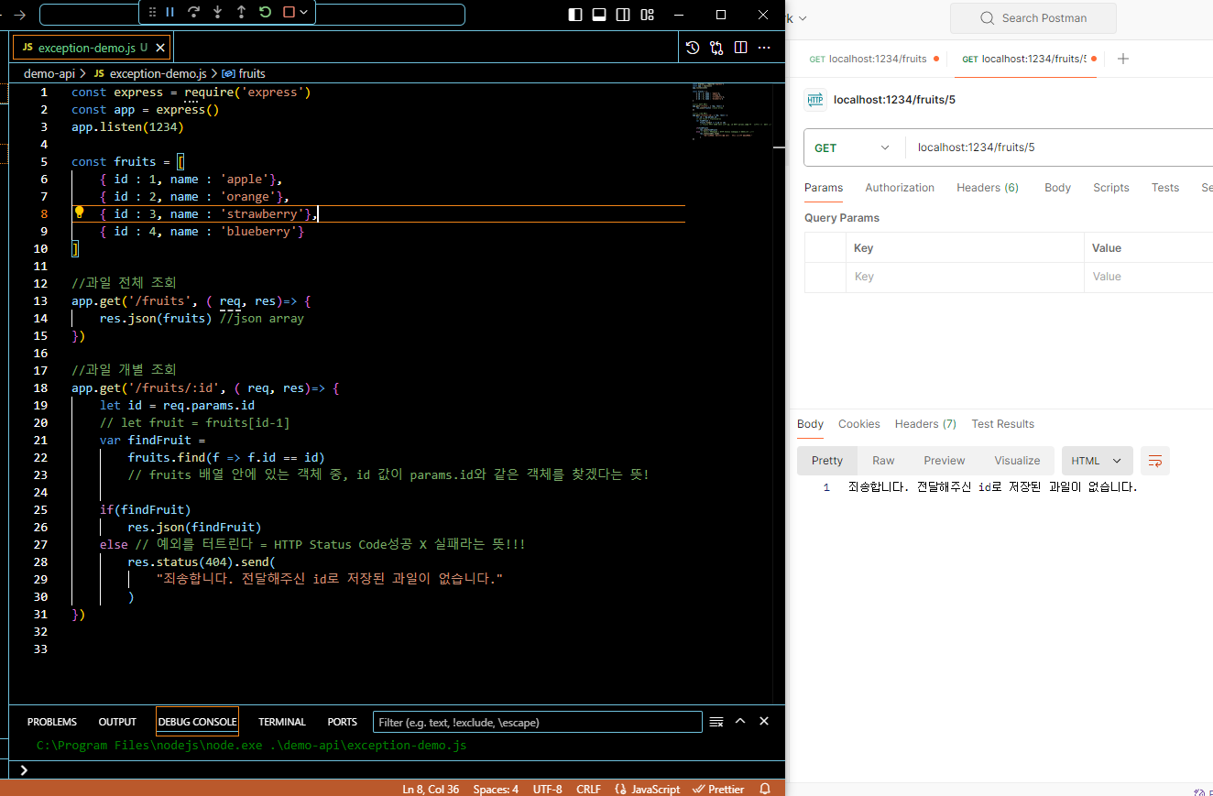Switch to the OUTPUT panel tab

click(x=117, y=722)
